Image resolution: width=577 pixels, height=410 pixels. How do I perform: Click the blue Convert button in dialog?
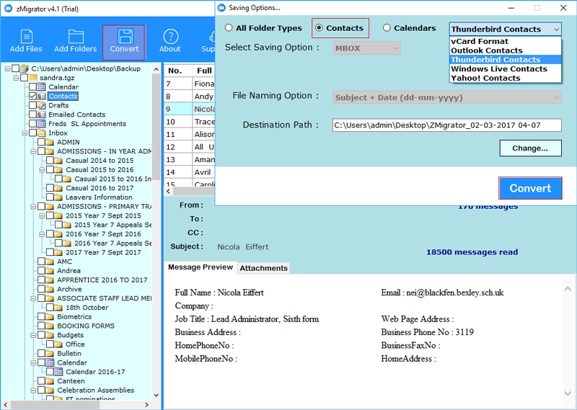[530, 188]
